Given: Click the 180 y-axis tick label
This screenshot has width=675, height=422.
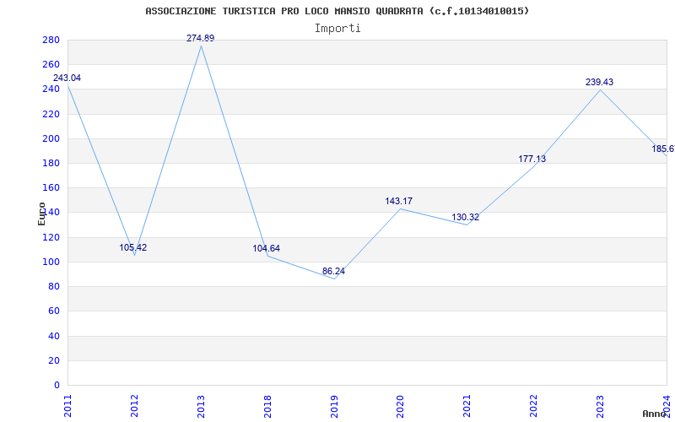Looking at the screenshot, I should [51, 163].
